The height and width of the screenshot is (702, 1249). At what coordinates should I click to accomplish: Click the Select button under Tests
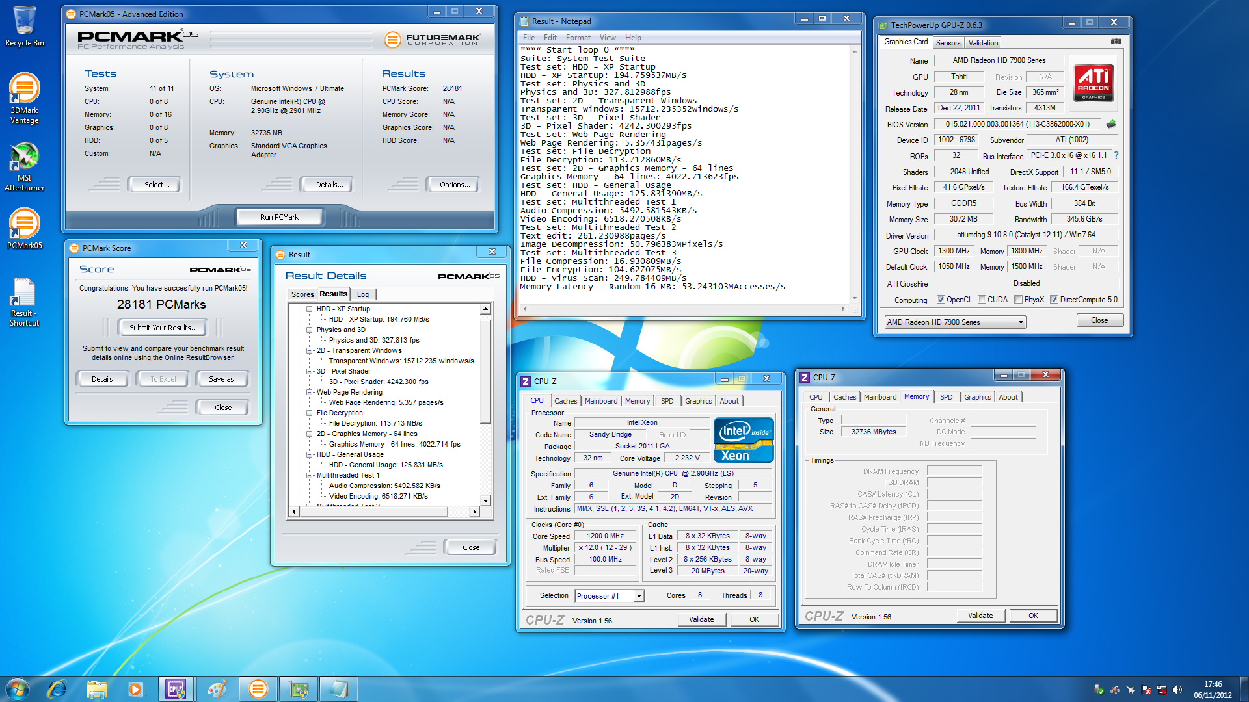[157, 185]
